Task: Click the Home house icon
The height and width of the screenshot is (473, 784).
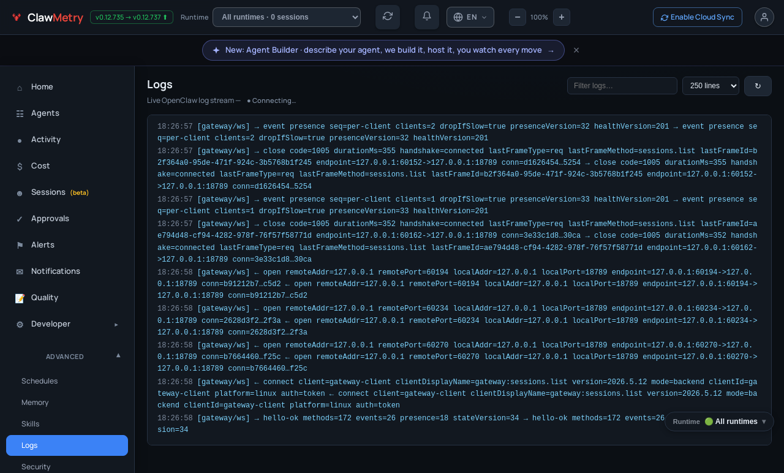Action: point(20,88)
